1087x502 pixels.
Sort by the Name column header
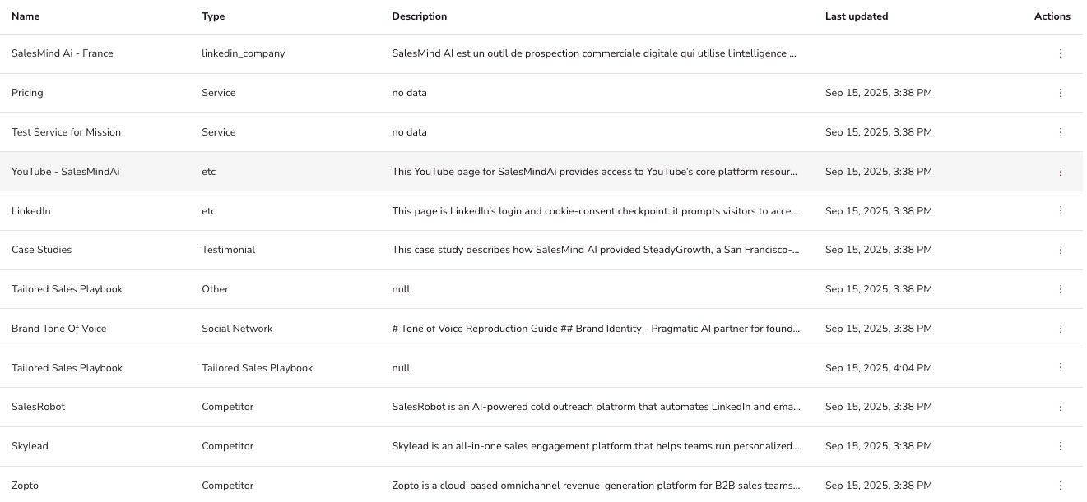(x=26, y=16)
